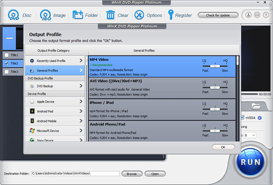Expand Microsoft Device chevron
The image size is (273, 185).
81,131
